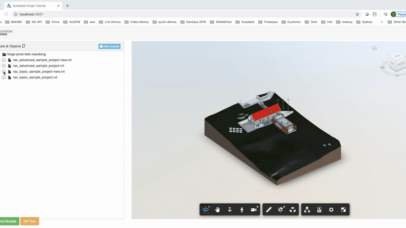Viewport: 406px width, 228px height.
Task: Click the browser profile avatar
Action: (394, 14)
